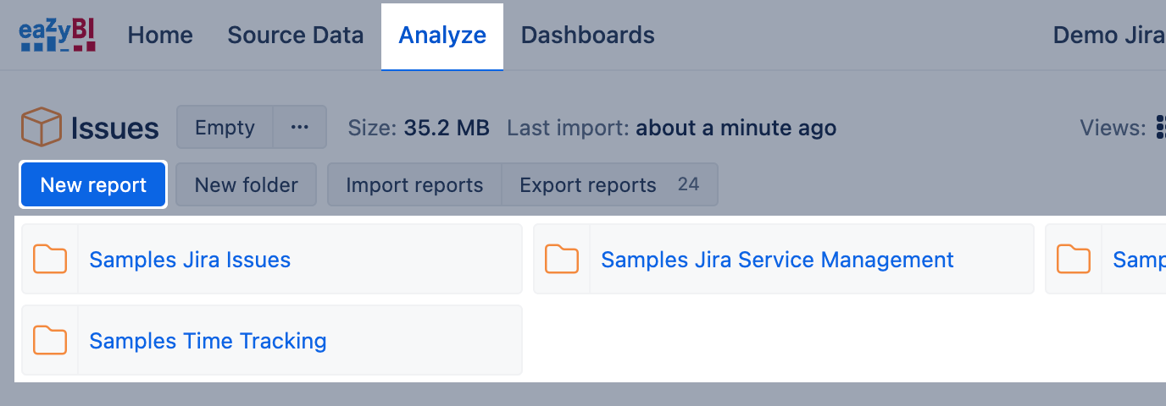The width and height of the screenshot is (1166, 406).
Task: Create a report with New report
Action: point(93,185)
